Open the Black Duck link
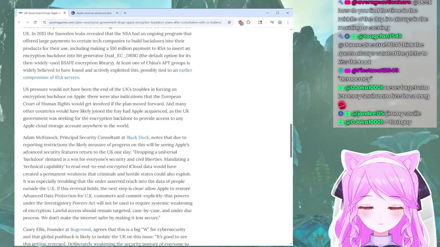Viewport: 440px width, 247px height. tap(137, 137)
